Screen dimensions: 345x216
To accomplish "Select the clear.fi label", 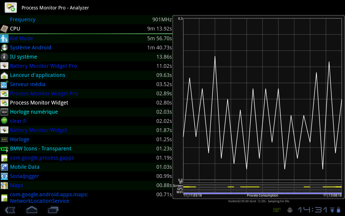I will pos(18,121).
